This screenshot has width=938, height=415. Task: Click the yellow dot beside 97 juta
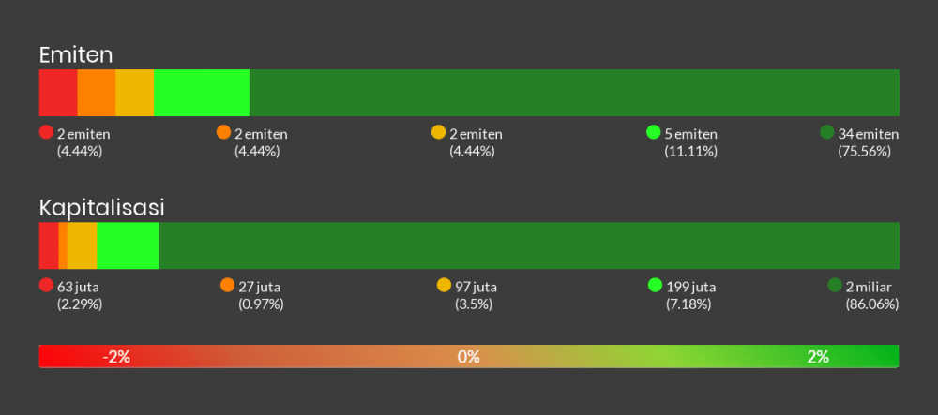coord(444,285)
